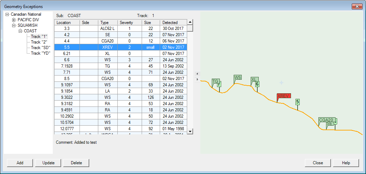Sort the table by Severity column header
This screenshot has width=366, height=174.
click(x=130, y=23)
